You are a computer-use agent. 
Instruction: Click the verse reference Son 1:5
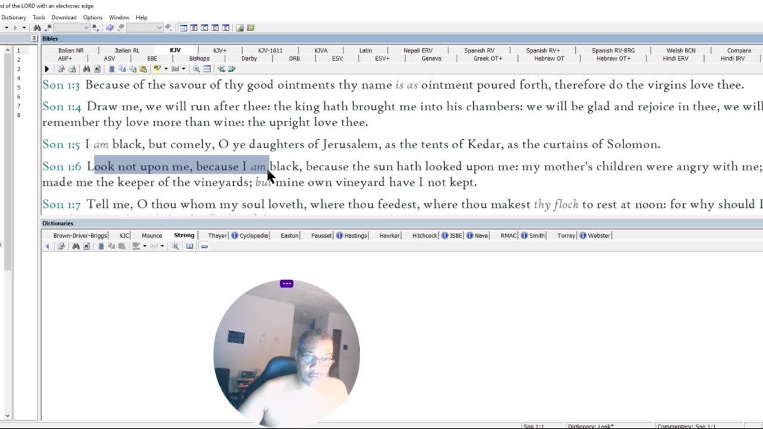[x=61, y=144]
